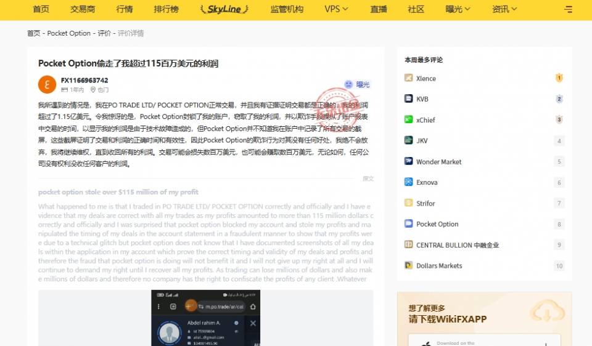Click the Dollars Markets logo icon

pyautogui.click(x=408, y=265)
